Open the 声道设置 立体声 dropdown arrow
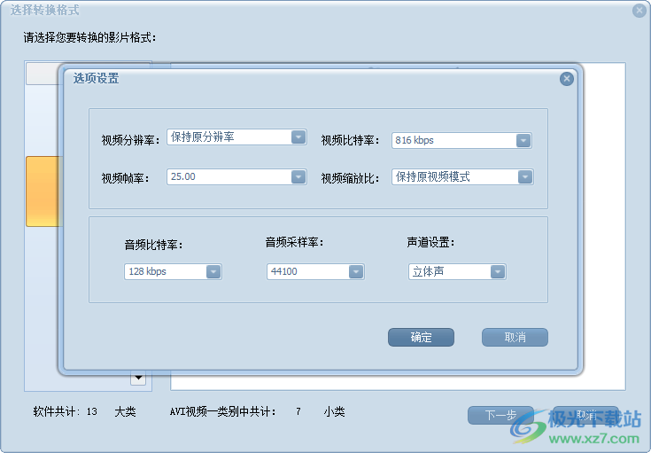 (x=498, y=272)
